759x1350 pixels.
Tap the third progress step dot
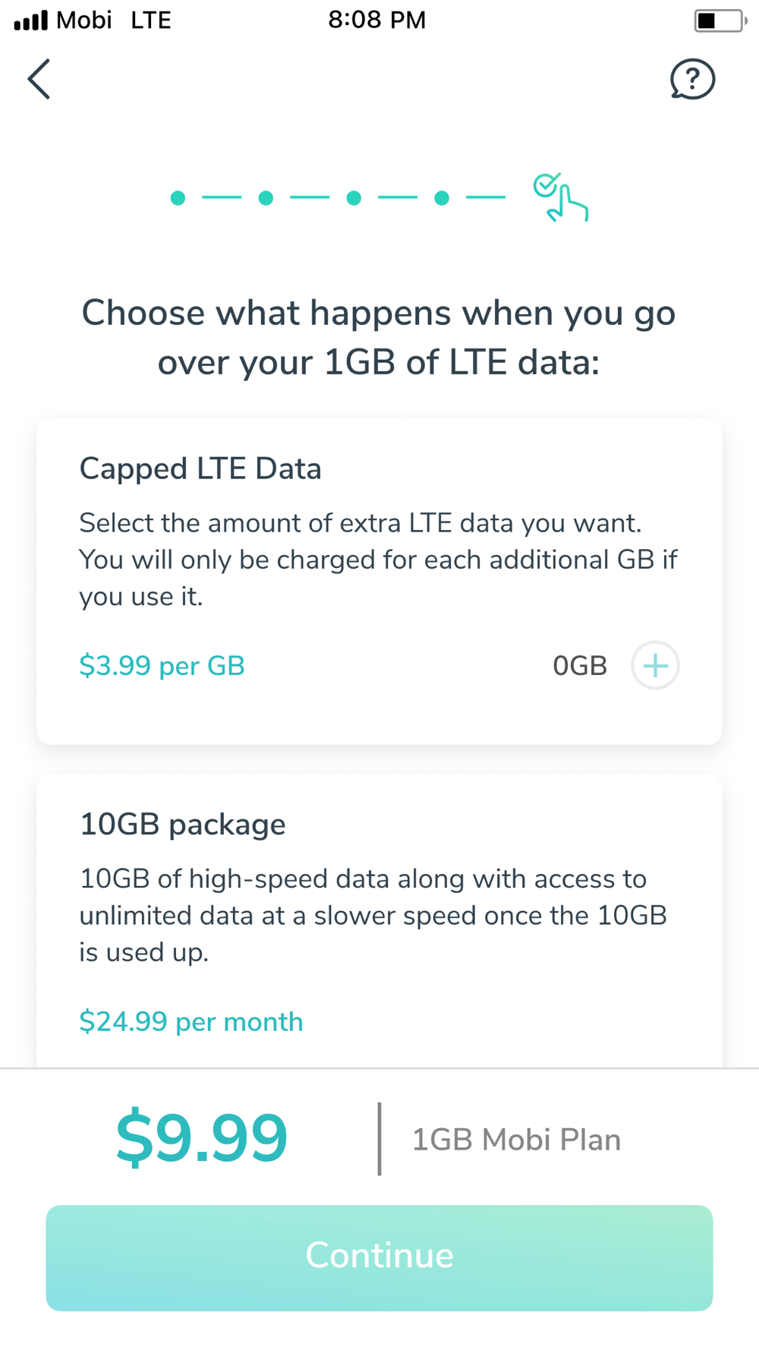pos(354,198)
